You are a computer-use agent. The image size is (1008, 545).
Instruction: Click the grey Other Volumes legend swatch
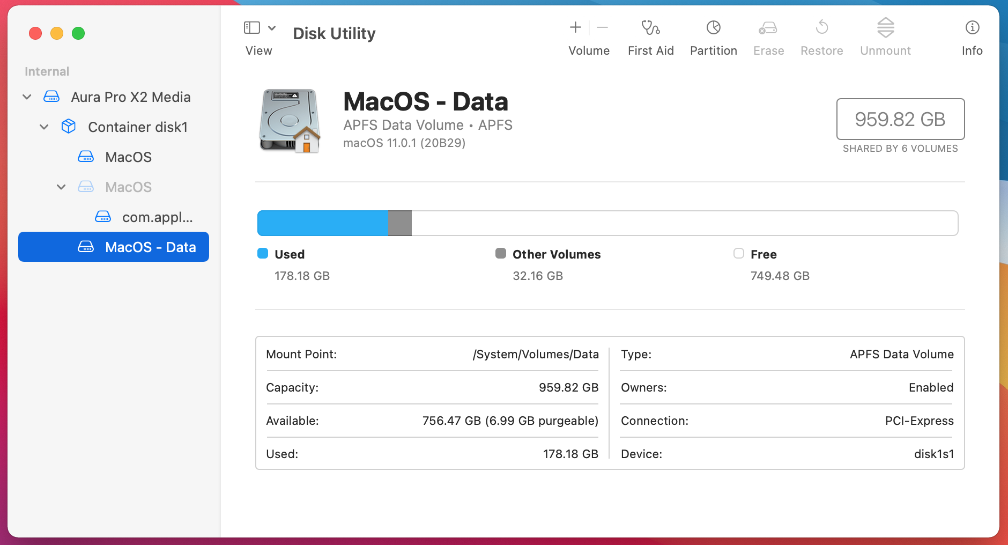pos(501,253)
